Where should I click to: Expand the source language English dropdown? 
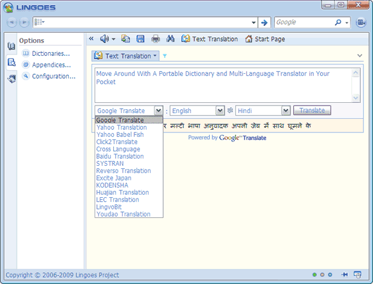[x=220, y=111]
